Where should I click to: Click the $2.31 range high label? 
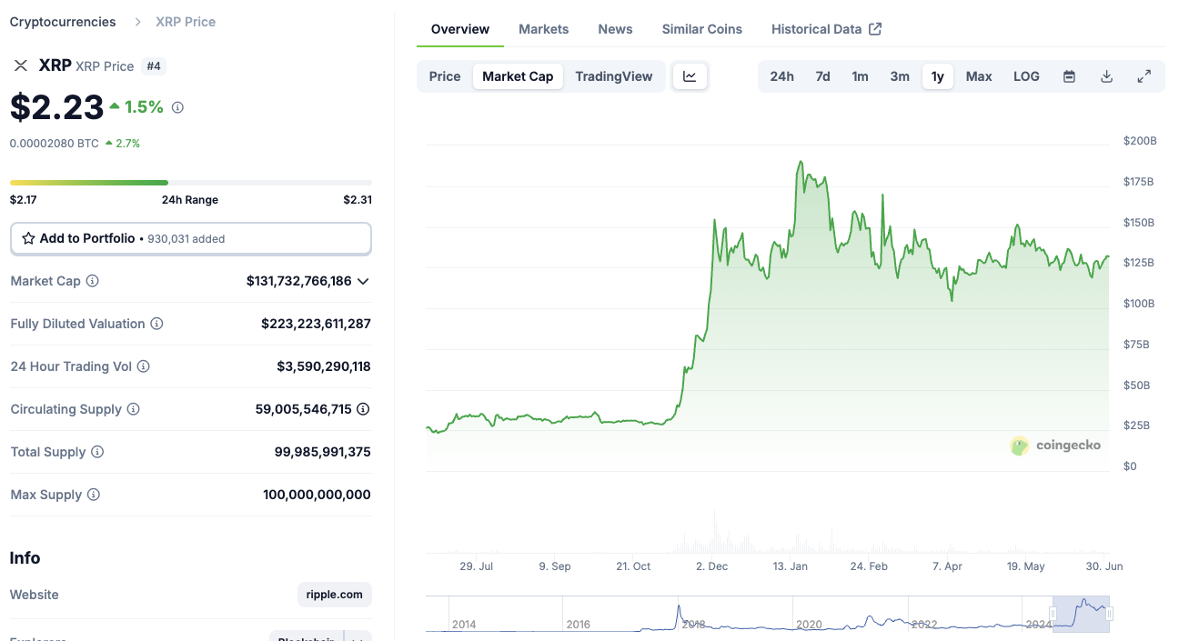[358, 200]
